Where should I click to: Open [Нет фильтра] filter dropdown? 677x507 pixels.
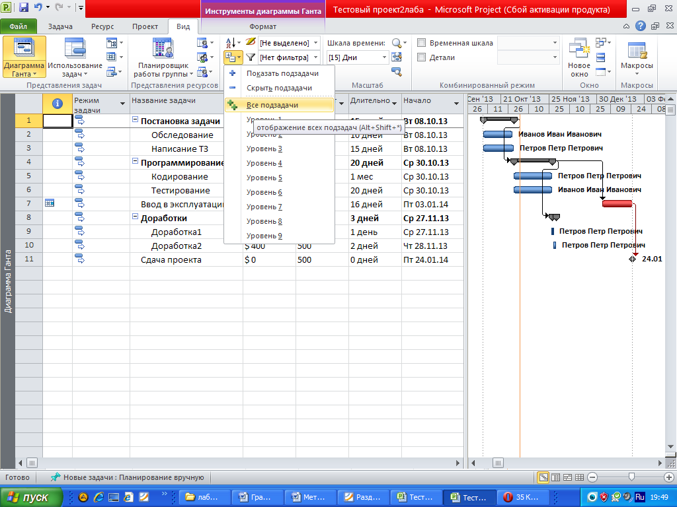(x=315, y=57)
